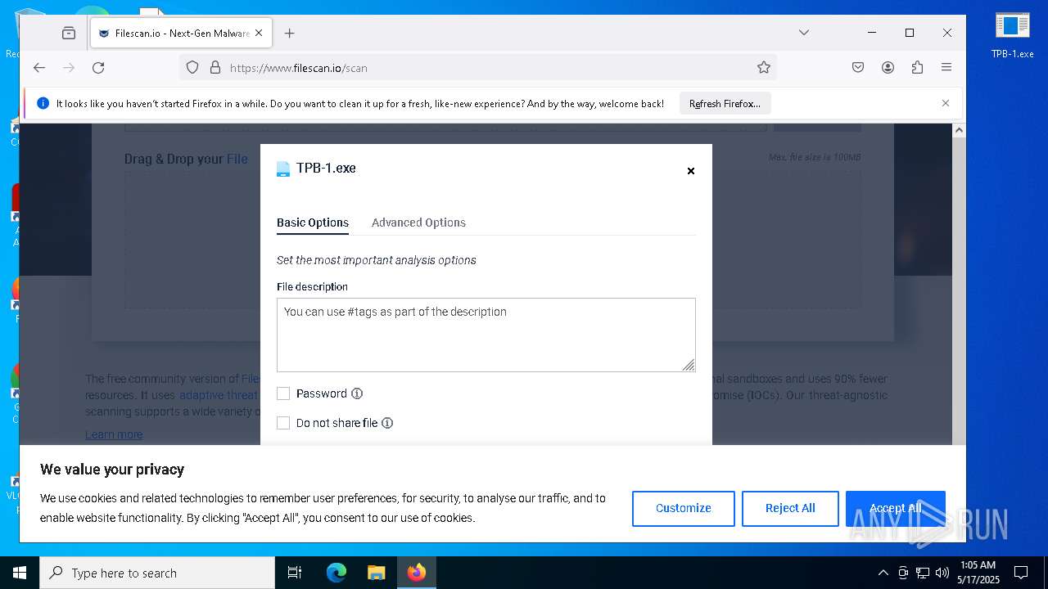Open the Firefox hamburger application menu
The height and width of the screenshot is (589, 1048).
point(946,68)
